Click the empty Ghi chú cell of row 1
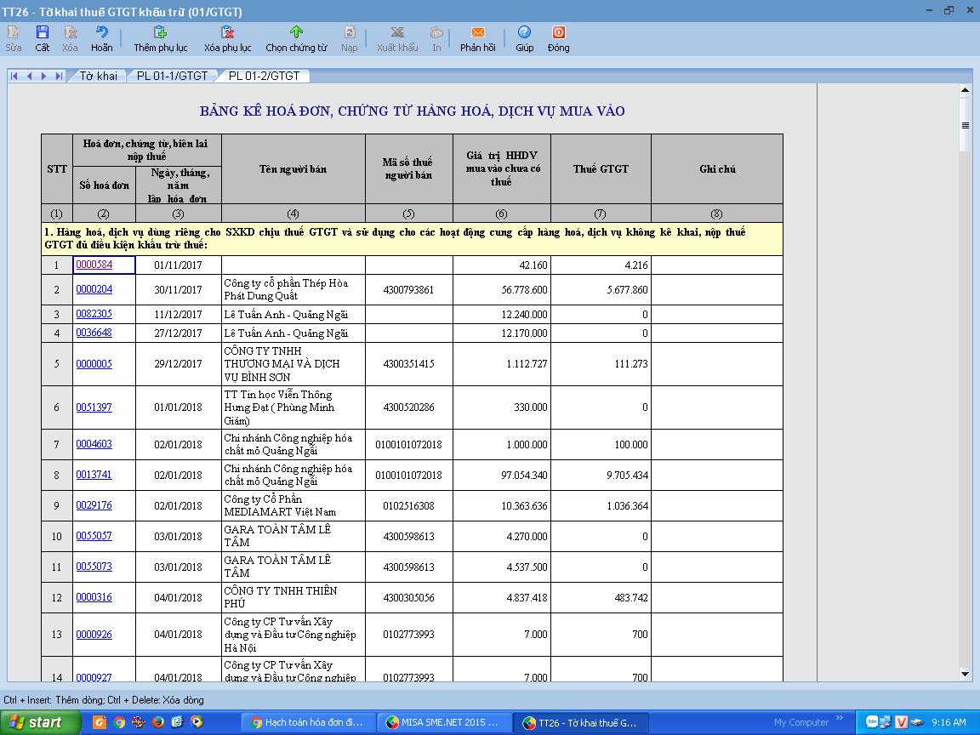980x735 pixels. click(x=717, y=265)
